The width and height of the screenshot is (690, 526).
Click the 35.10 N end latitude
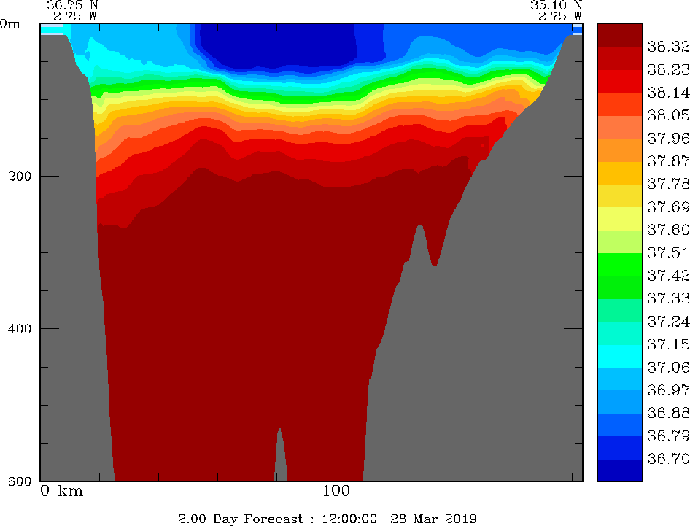[x=557, y=5]
